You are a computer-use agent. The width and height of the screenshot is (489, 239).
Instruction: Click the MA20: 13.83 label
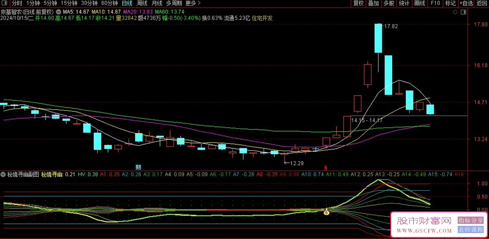pos(138,12)
